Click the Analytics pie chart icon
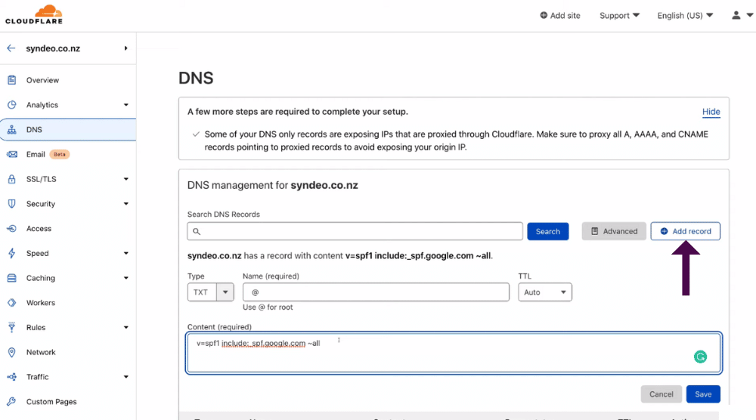 pos(11,104)
